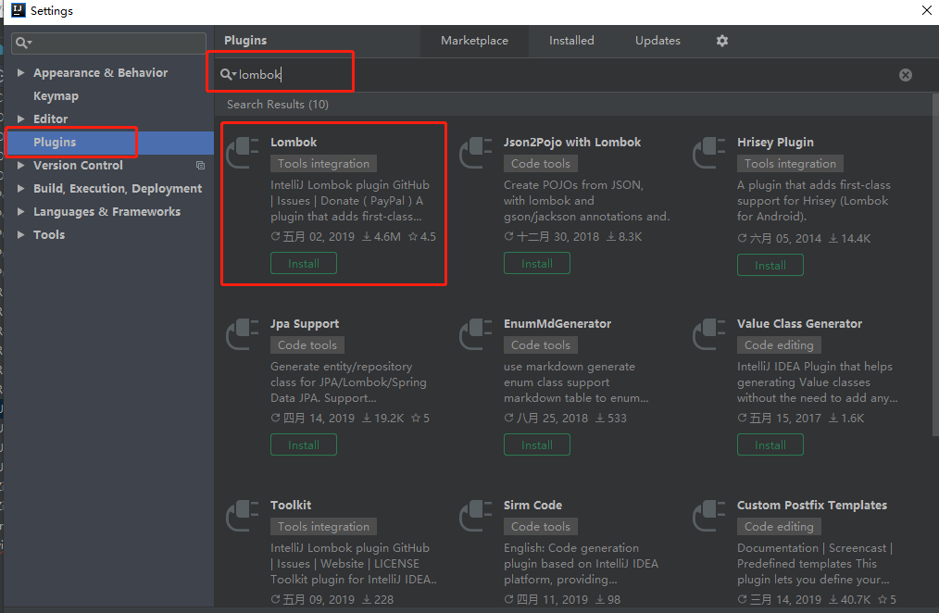The image size is (939, 613).
Task: Click Tools integration tag under Lombok
Action: point(323,163)
